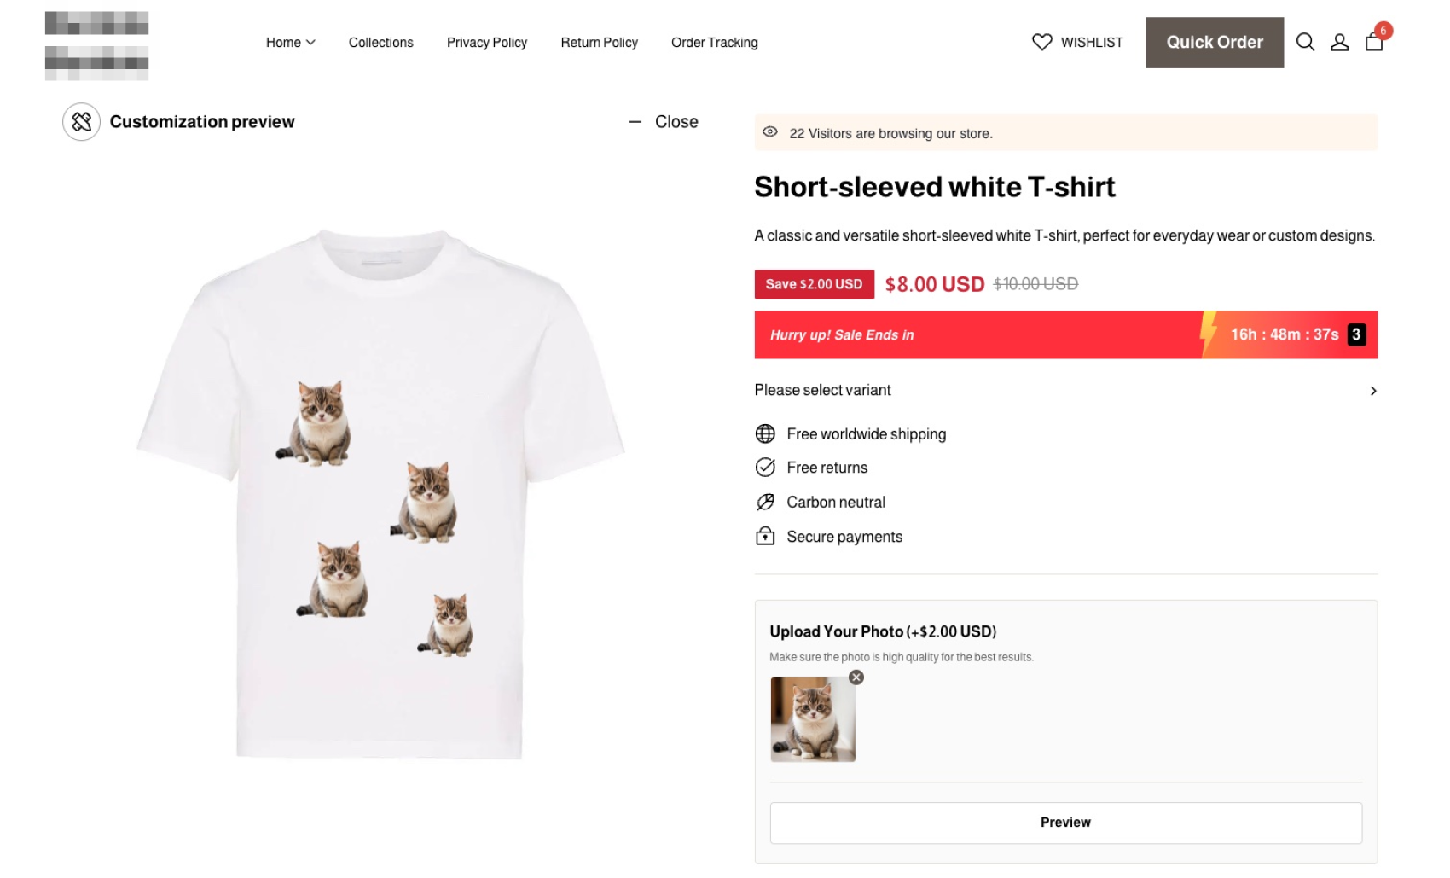Click the wishlist heart icon
The width and height of the screenshot is (1450, 878).
coord(1041,42)
